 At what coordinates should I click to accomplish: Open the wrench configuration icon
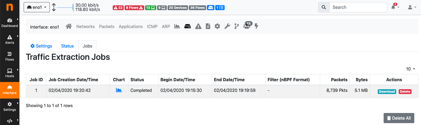point(227,26)
